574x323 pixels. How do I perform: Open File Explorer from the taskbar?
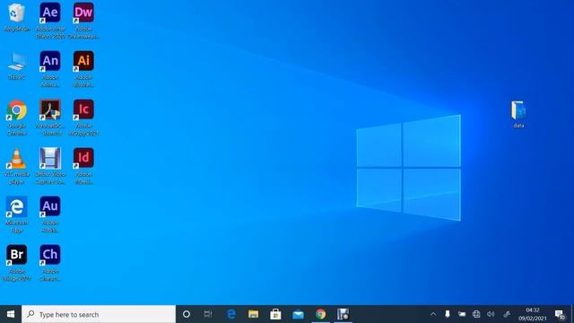tap(253, 314)
